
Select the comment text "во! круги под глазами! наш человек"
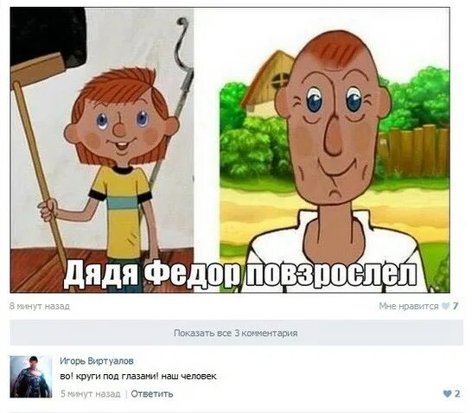click(x=138, y=377)
